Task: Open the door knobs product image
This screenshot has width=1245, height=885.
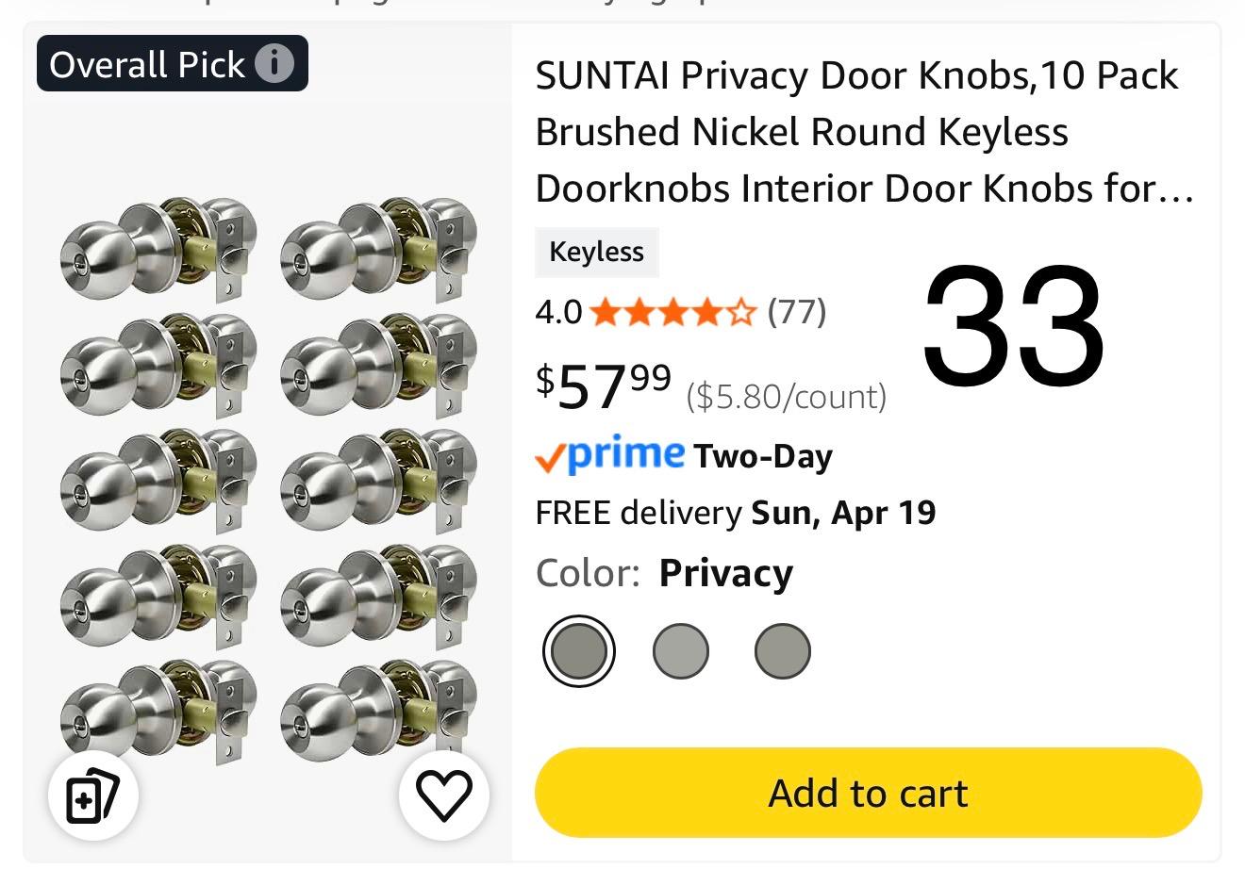Action: coord(268,479)
